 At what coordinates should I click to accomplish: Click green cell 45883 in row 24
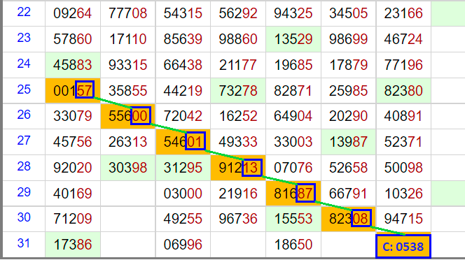pos(73,65)
